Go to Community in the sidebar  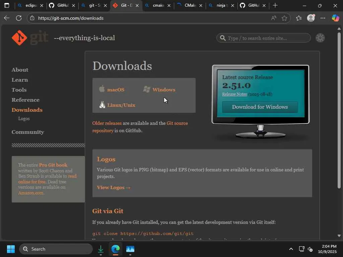[x=28, y=132]
